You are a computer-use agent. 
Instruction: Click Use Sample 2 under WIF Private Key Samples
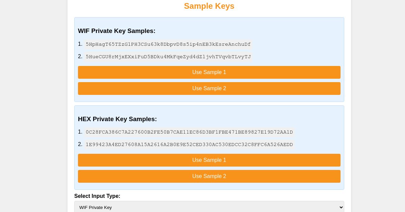click(x=209, y=89)
